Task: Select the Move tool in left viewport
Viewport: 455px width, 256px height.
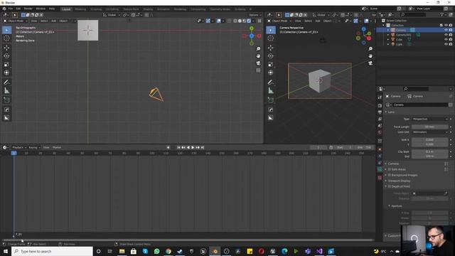Action: pos(6,48)
